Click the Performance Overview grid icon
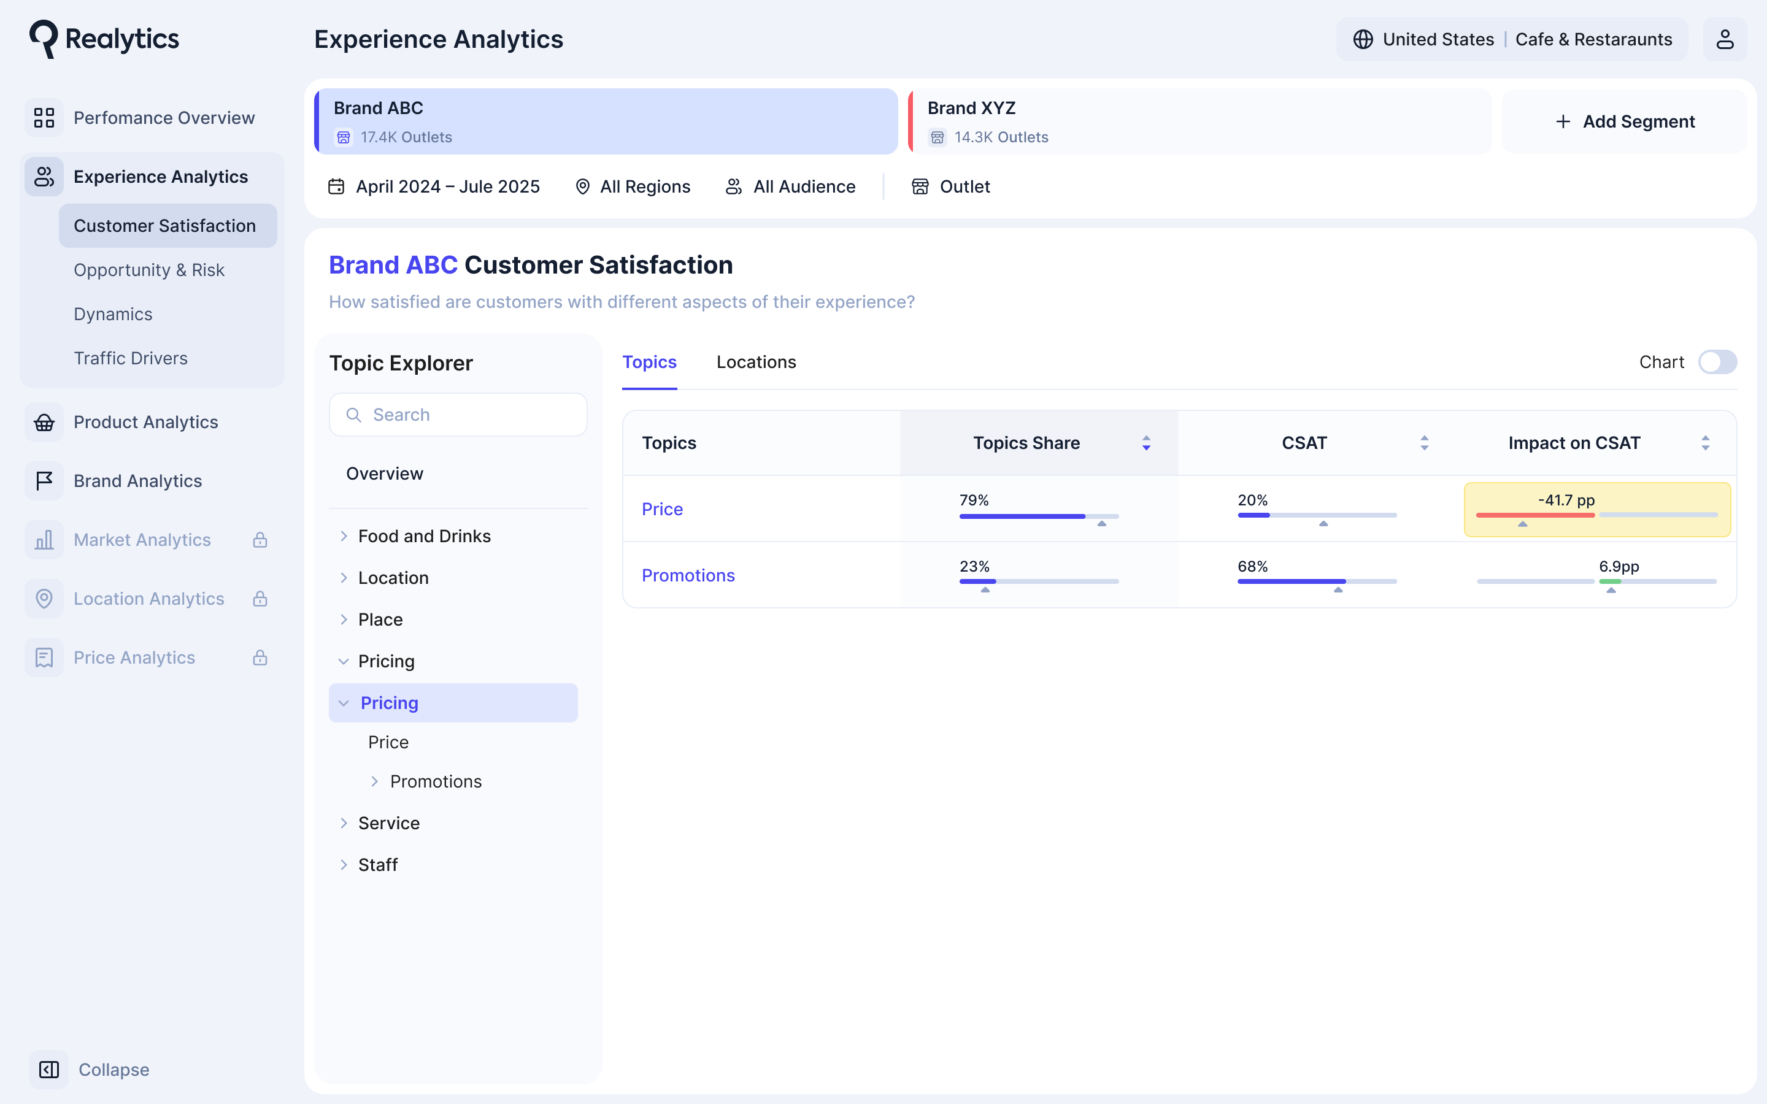The width and height of the screenshot is (1767, 1104). tap(44, 118)
